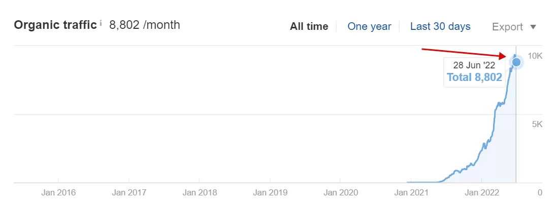Click the blue data point marker on chart
This screenshot has width=555, height=203.
point(516,62)
